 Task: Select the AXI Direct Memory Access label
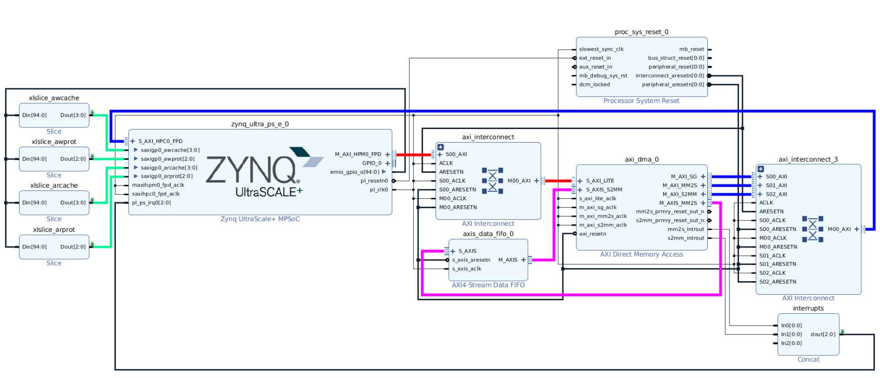(x=642, y=255)
